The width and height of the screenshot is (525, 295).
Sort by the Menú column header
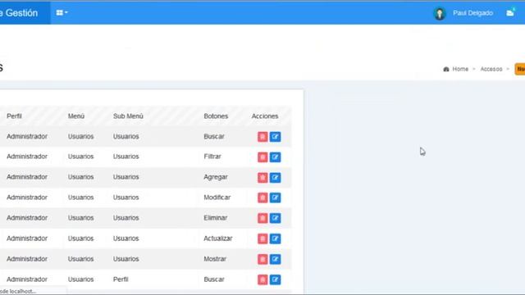[76, 116]
